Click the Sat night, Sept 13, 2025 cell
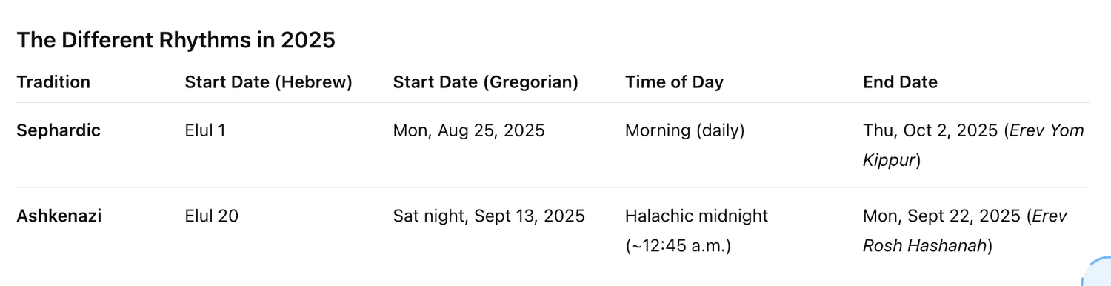This screenshot has height=286, width=1111. pyautogui.click(x=489, y=216)
